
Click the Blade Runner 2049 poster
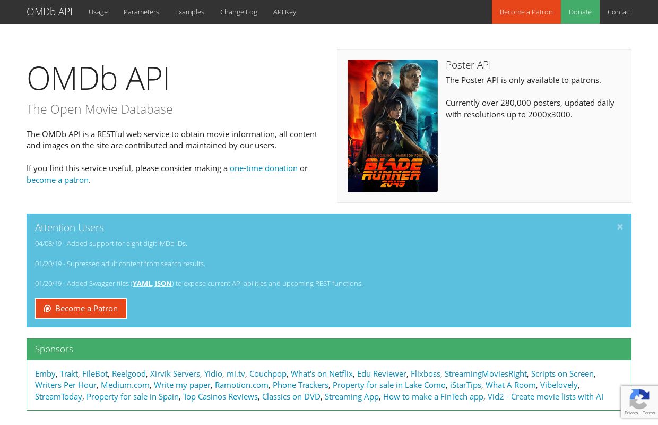pyautogui.click(x=393, y=126)
